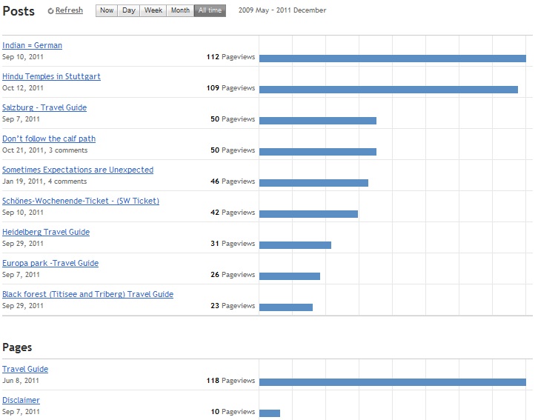
Task: Open the Disclaimer page link
Action: [21, 401]
